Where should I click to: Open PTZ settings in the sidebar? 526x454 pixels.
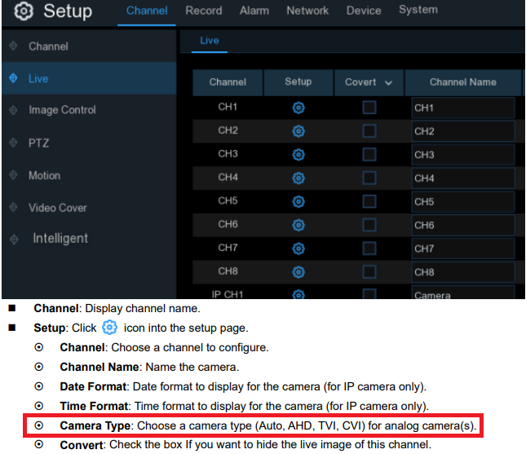89,143
